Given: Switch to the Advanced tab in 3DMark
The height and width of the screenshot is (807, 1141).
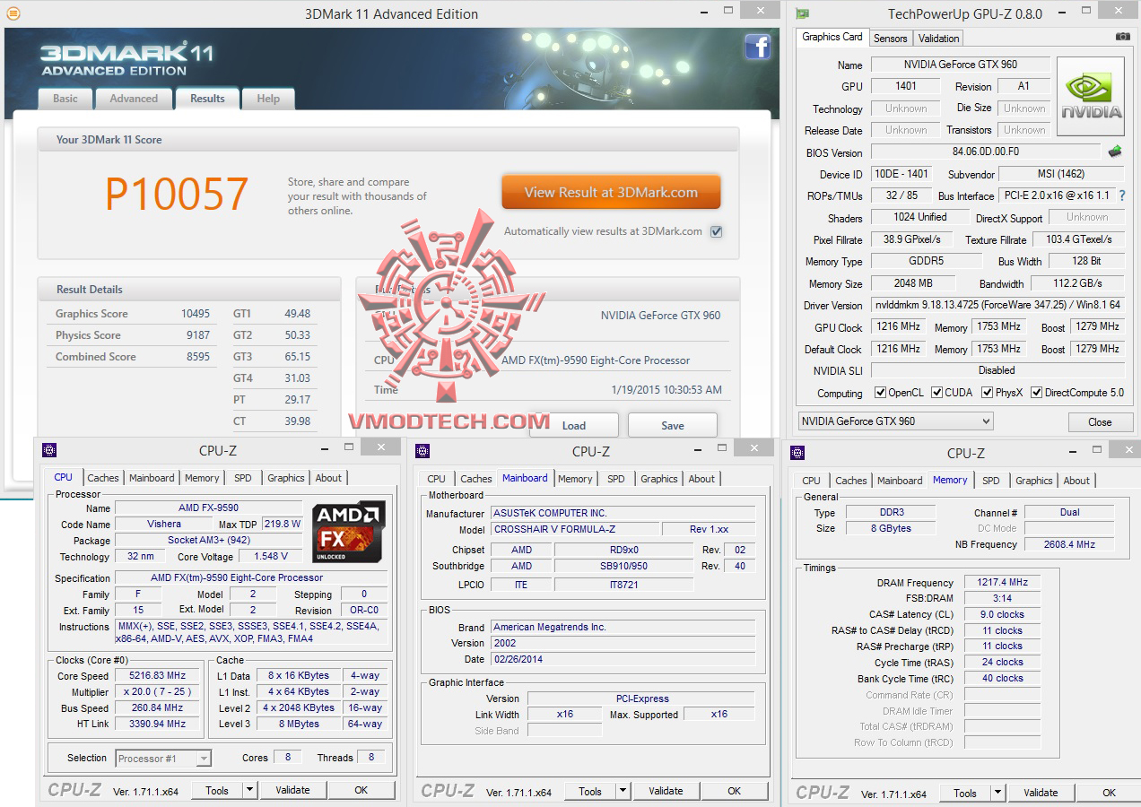Looking at the screenshot, I should click(x=134, y=99).
